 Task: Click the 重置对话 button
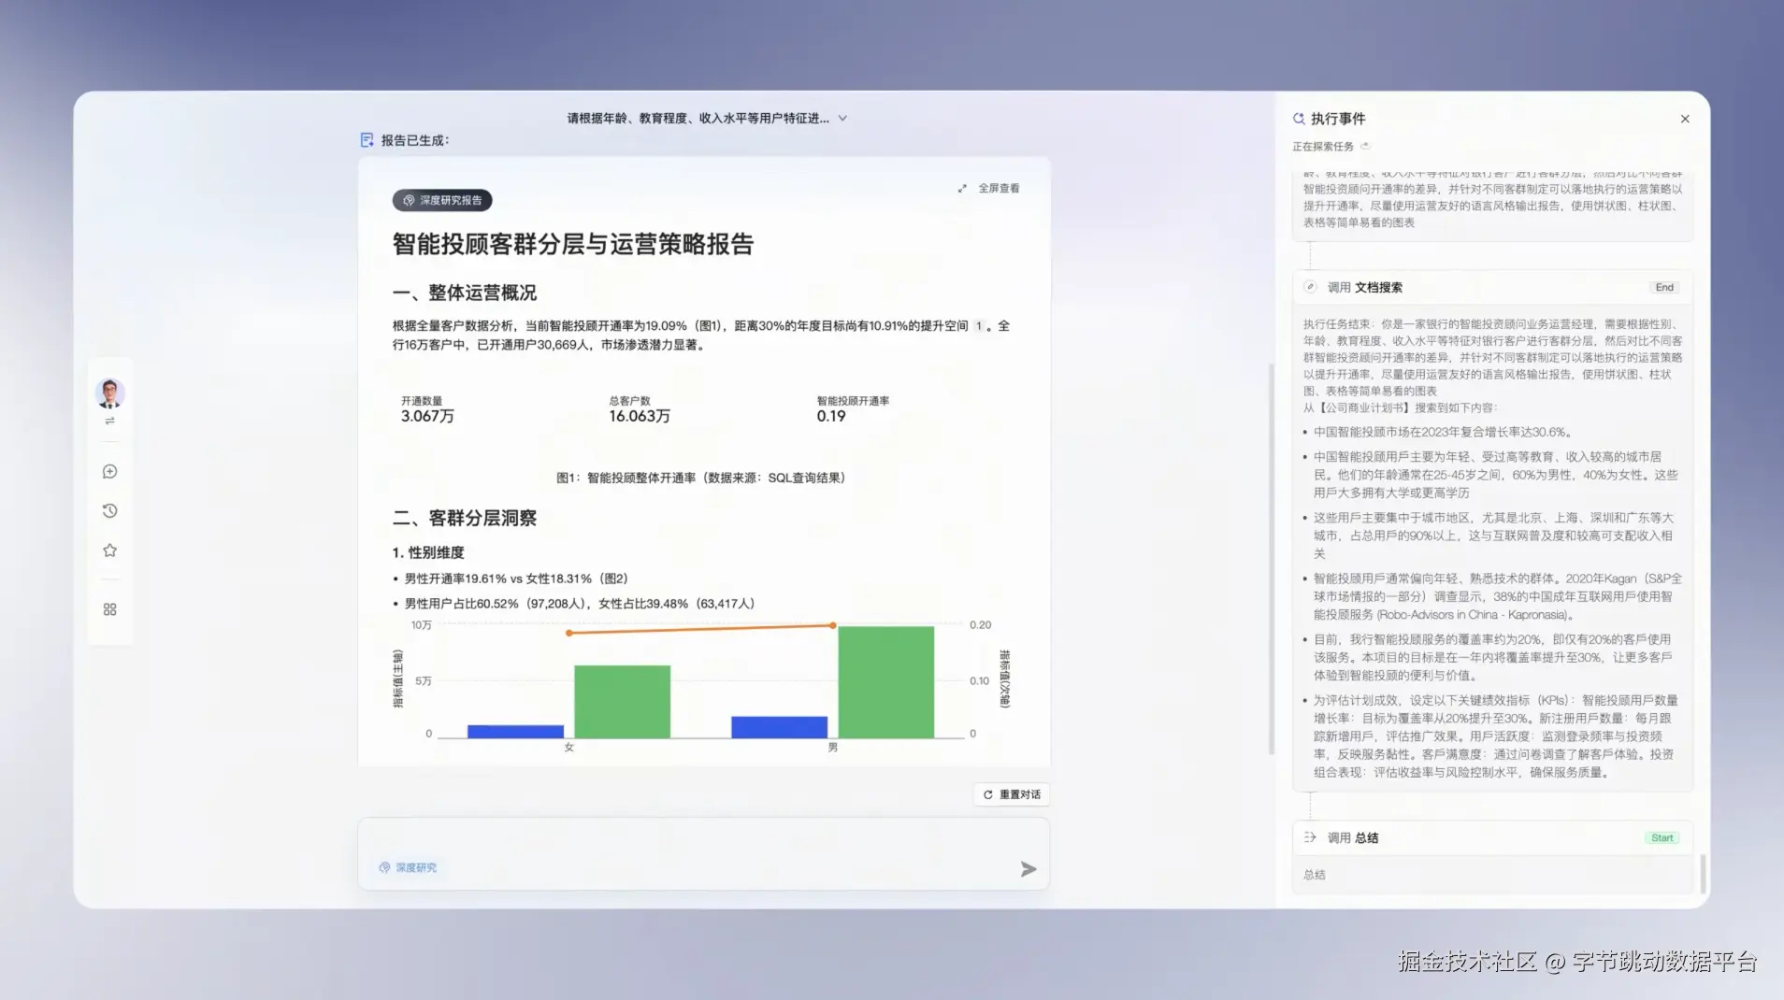pos(1012,794)
